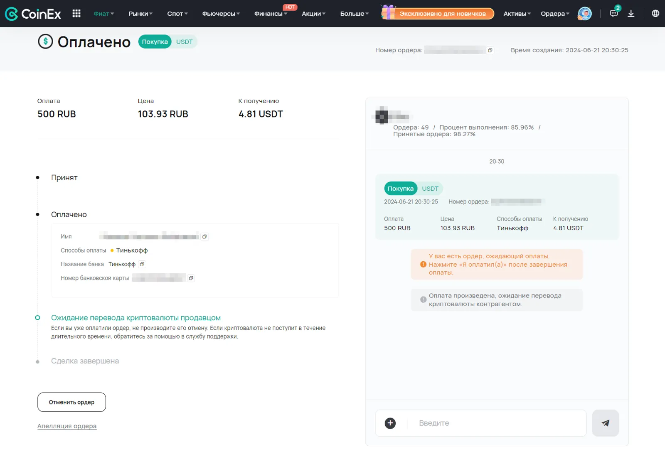Open the Апелляция ордера link
The image size is (665, 454).
[x=67, y=426]
